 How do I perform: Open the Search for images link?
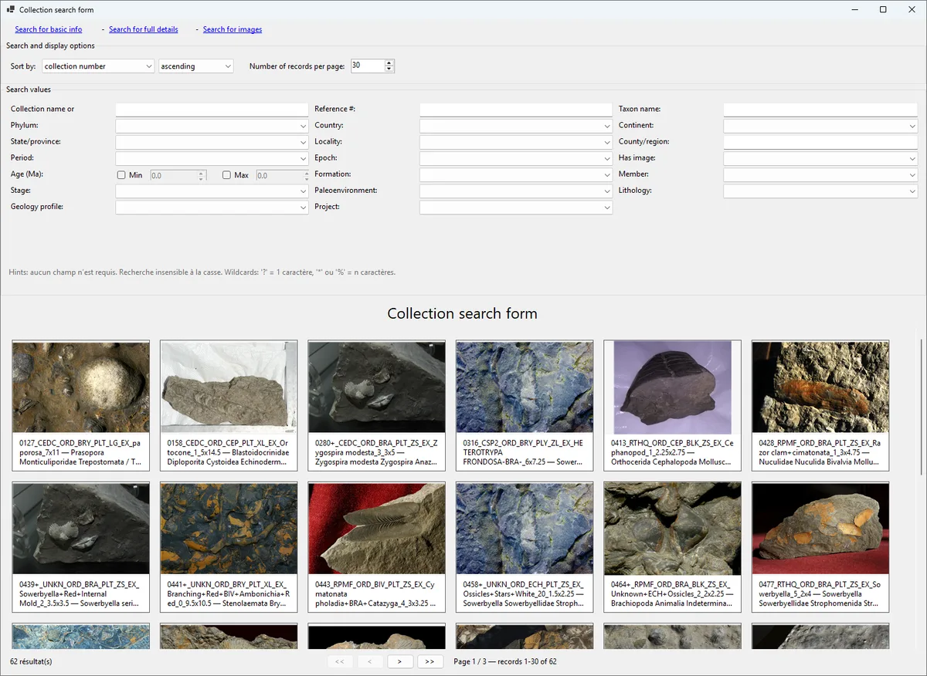pyautogui.click(x=233, y=29)
